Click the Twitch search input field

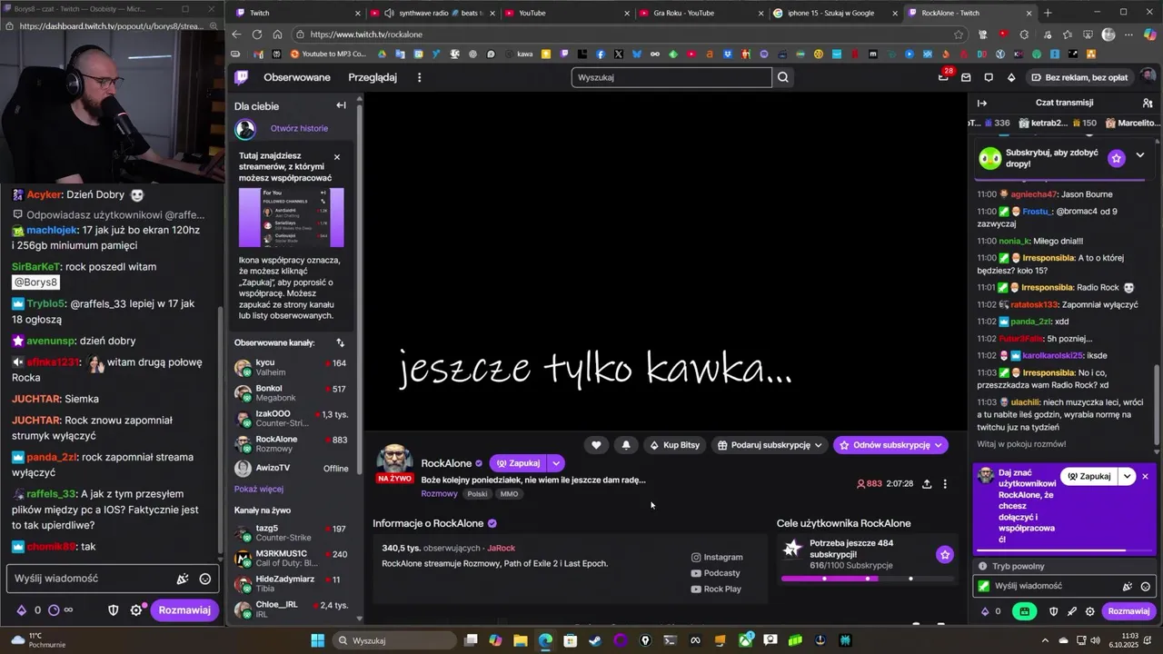pyautogui.click(x=671, y=77)
